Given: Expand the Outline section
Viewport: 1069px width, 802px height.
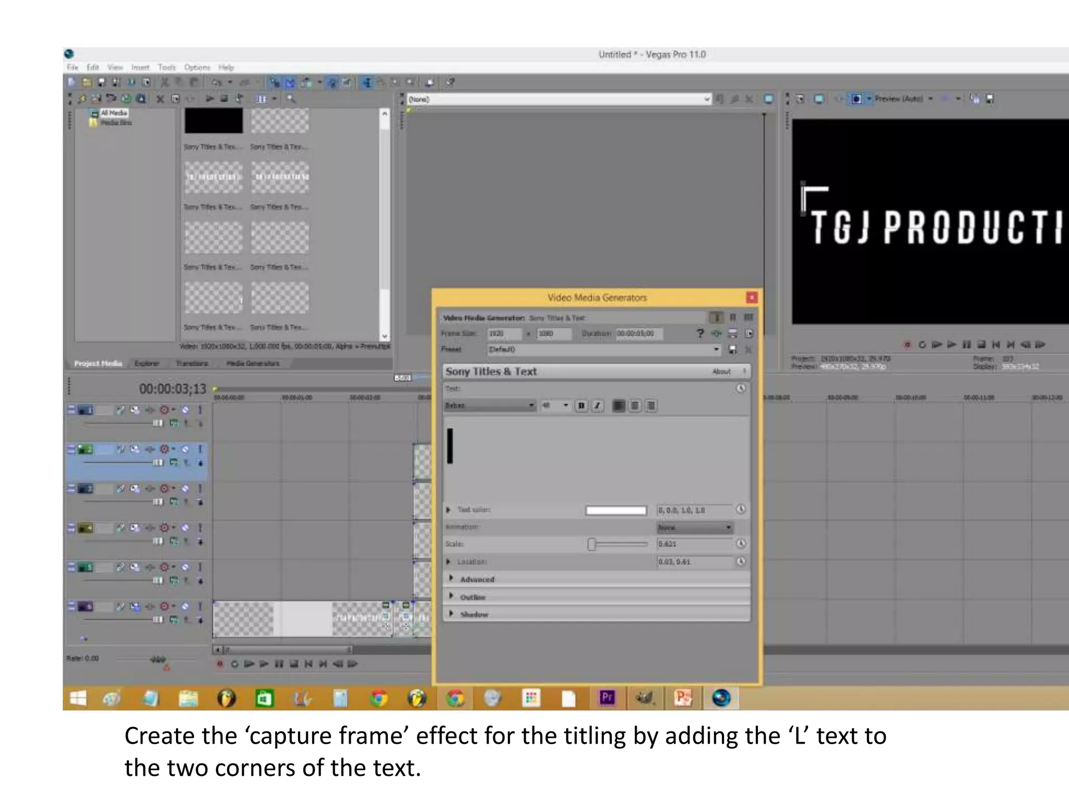Looking at the screenshot, I should tap(451, 596).
